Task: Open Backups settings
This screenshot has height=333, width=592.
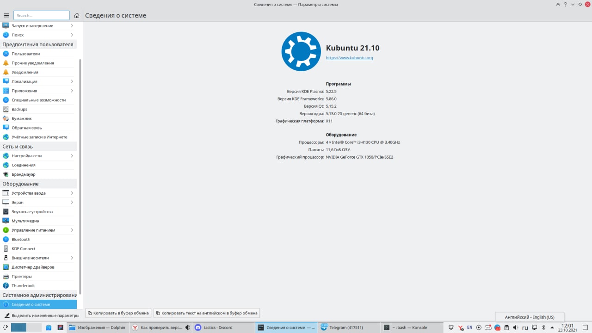Action: [x=38, y=109]
